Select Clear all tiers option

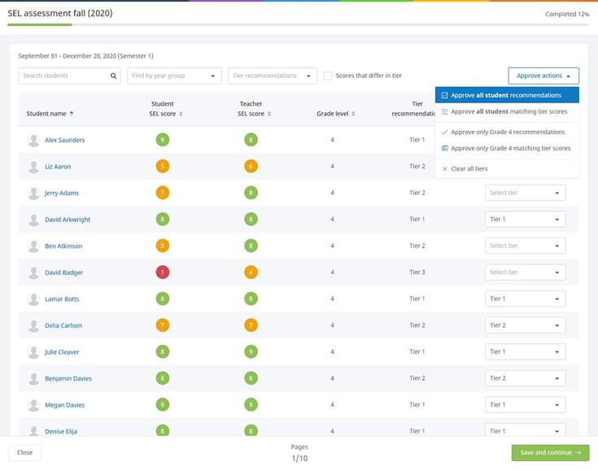click(x=507, y=168)
